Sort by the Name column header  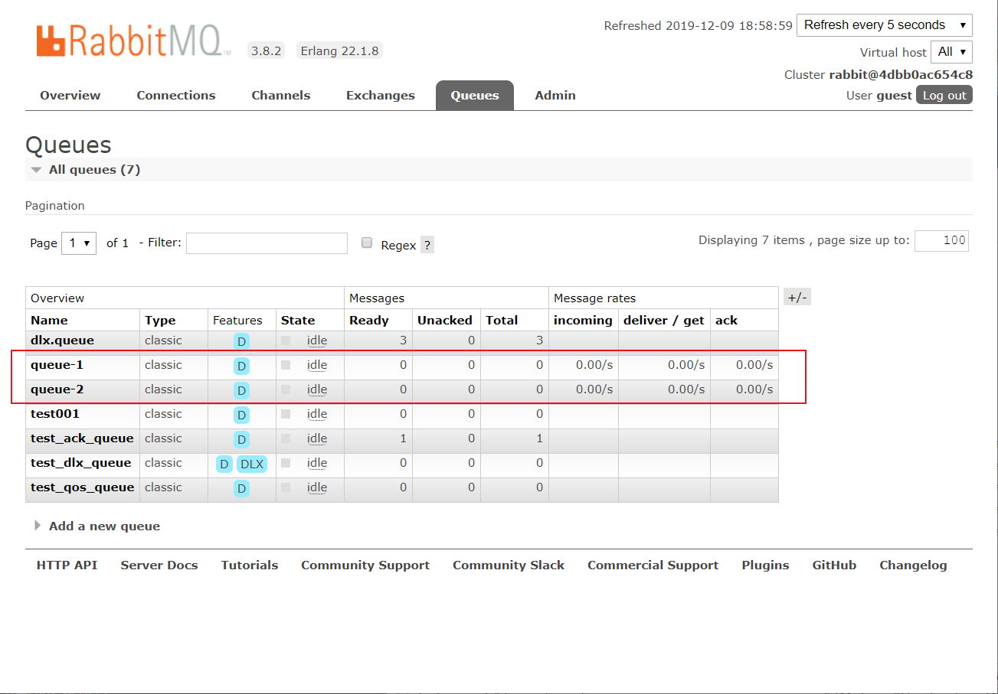(x=49, y=321)
